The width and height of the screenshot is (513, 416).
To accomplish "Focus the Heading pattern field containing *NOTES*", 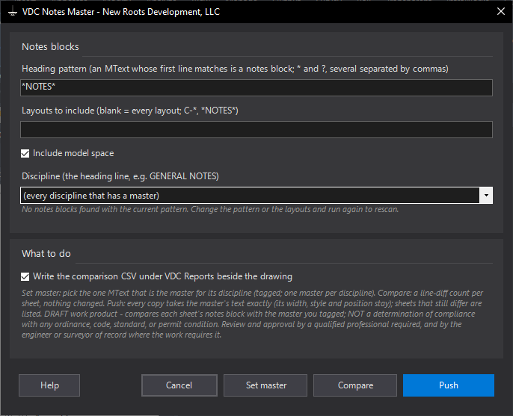I will point(256,87).
